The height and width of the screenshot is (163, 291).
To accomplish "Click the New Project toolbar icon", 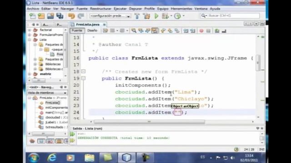I will (x=41, y=16).
